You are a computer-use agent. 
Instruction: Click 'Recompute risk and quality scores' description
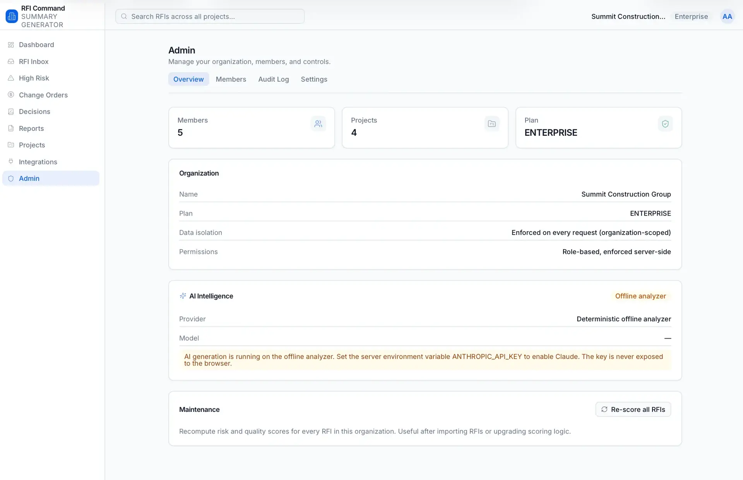click(375, 431)
